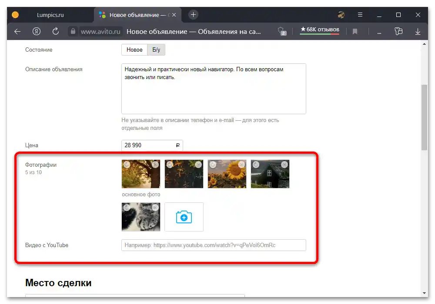The width and height of the screenshot is (435, 304).
Task: Click the Место сделки heading
Action: pos(58,283)
